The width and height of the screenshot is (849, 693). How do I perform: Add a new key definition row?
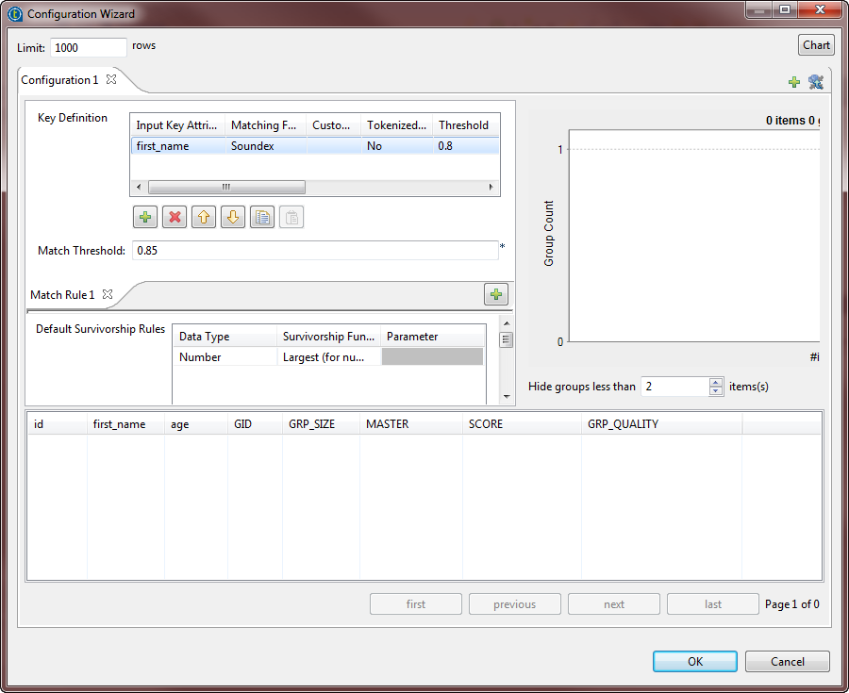point(145,218)
